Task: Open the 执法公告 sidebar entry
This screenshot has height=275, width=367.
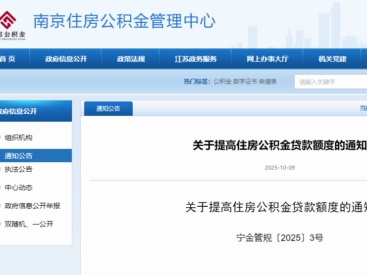Action: [18, 169]
